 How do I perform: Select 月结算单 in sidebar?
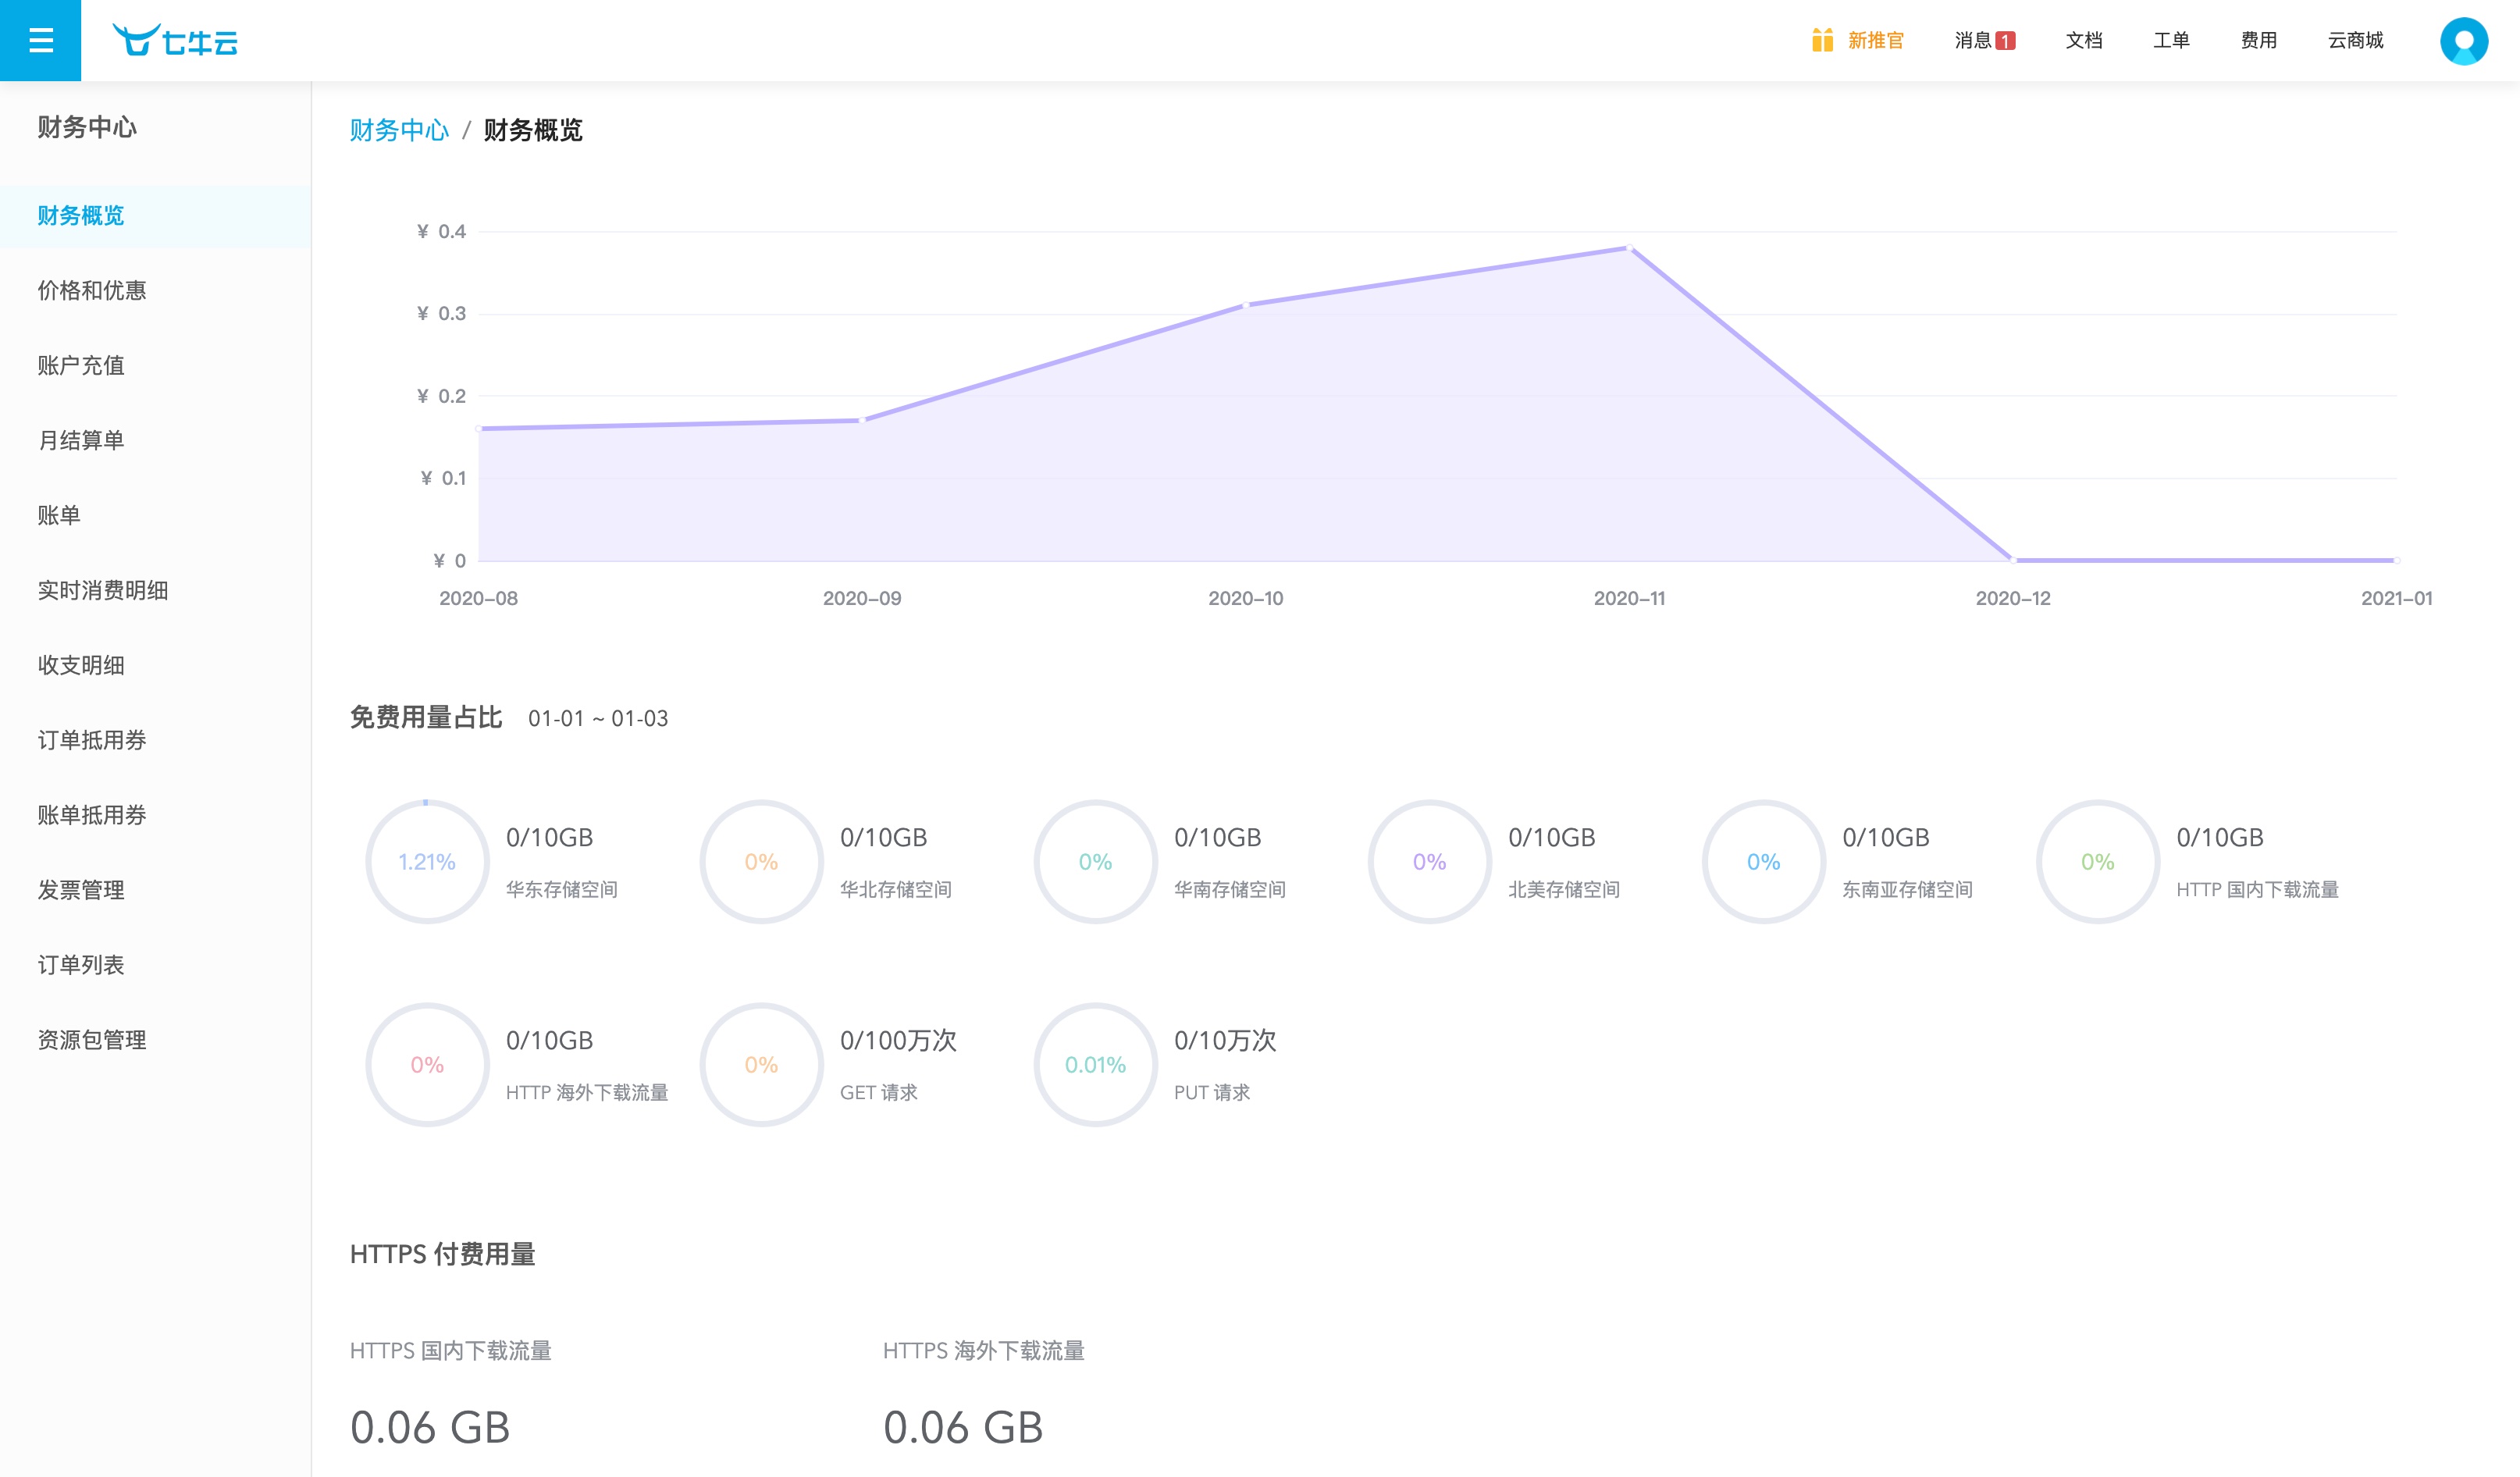pos(155,441)
